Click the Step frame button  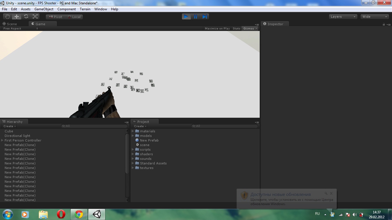[x=205, y=17]
